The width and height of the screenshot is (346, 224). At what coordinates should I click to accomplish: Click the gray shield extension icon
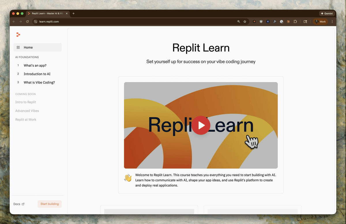pos(261,22)
